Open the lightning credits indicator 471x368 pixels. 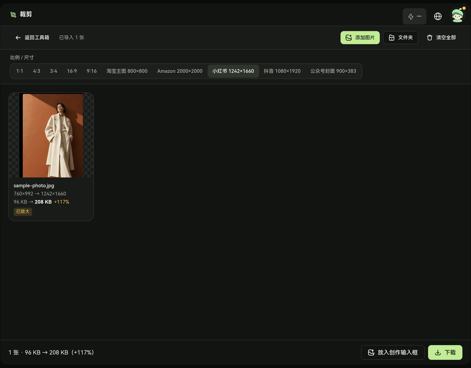coord(414,16)
